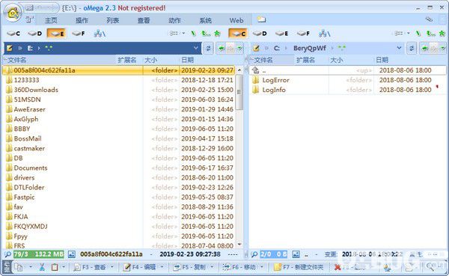The height and width of the screenshot is (276, 449).
Task: Open the 列表 menu tab
Action: point(113,20)
